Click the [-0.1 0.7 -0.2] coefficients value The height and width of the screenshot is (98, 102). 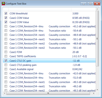(x=79, y=56)
